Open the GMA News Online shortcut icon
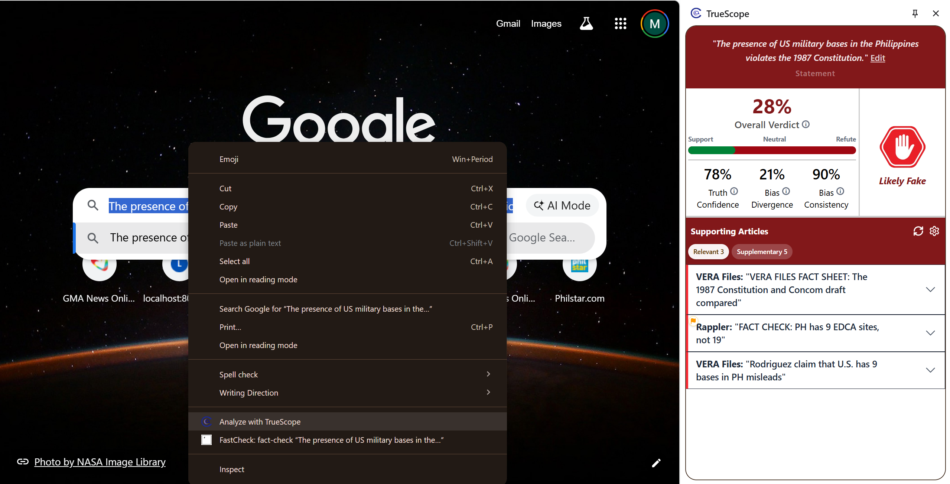 [x=99, y=264]
